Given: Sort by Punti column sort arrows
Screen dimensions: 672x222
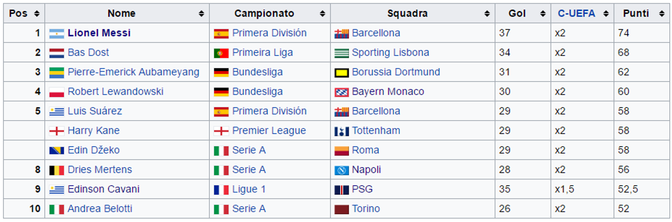Looking at the screenshot, I should coord(661,14).
